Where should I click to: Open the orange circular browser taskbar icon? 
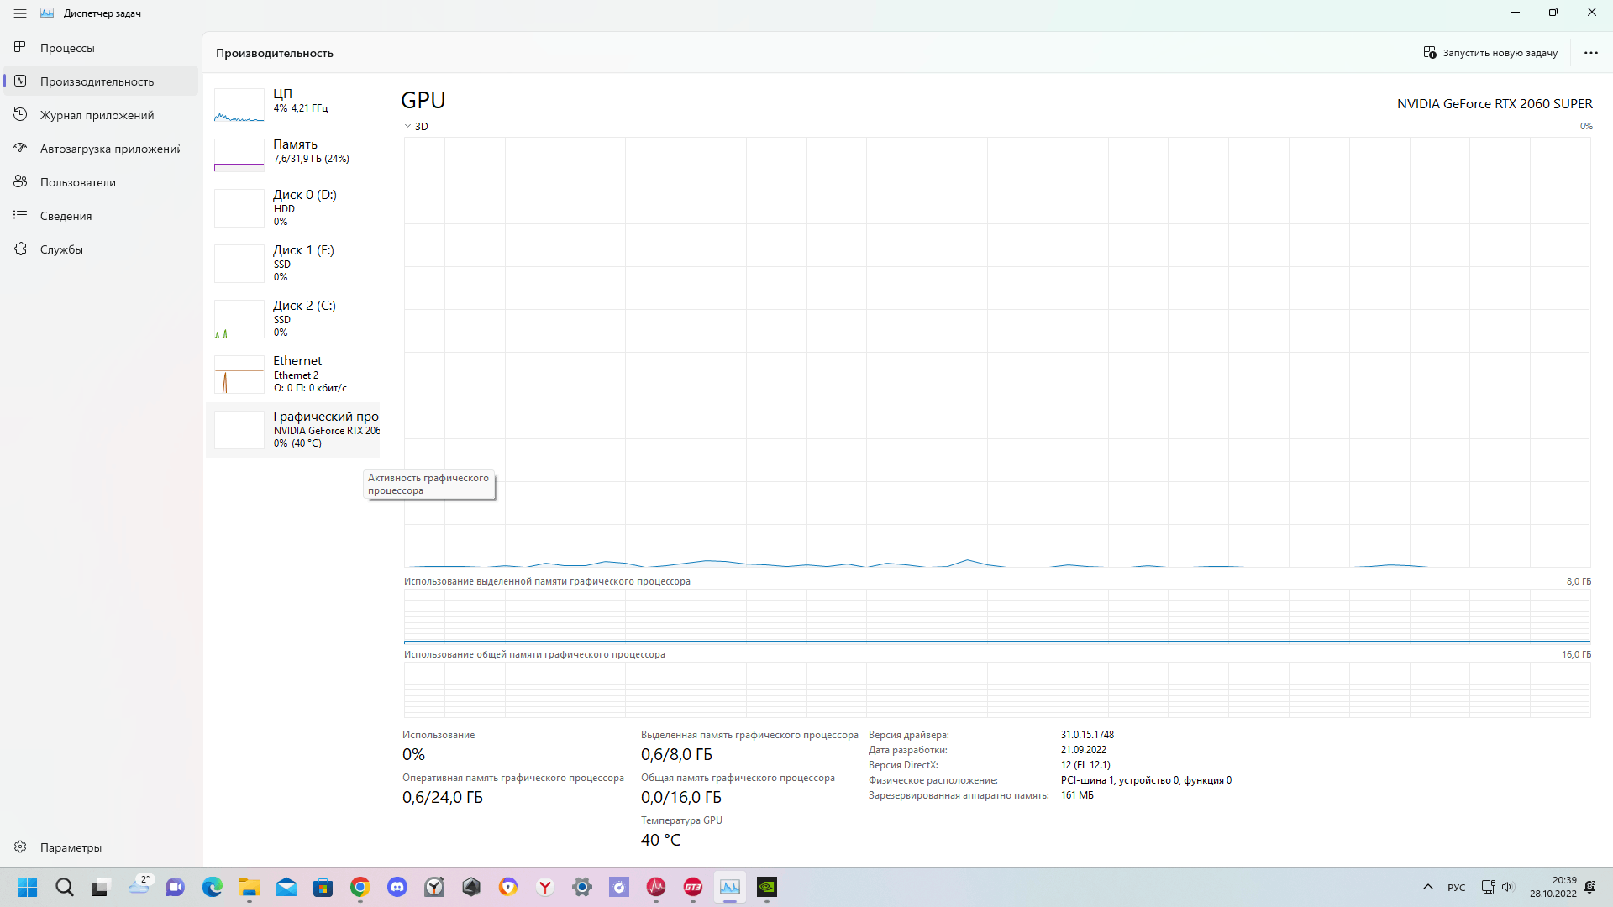(508, 887)
